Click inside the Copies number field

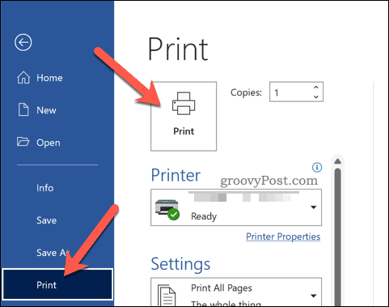coord(290,92)
